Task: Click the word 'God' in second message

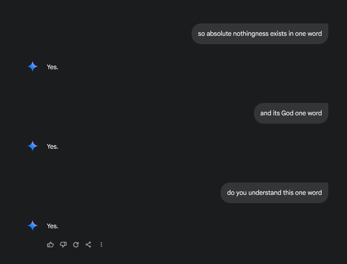Action: 287,113
